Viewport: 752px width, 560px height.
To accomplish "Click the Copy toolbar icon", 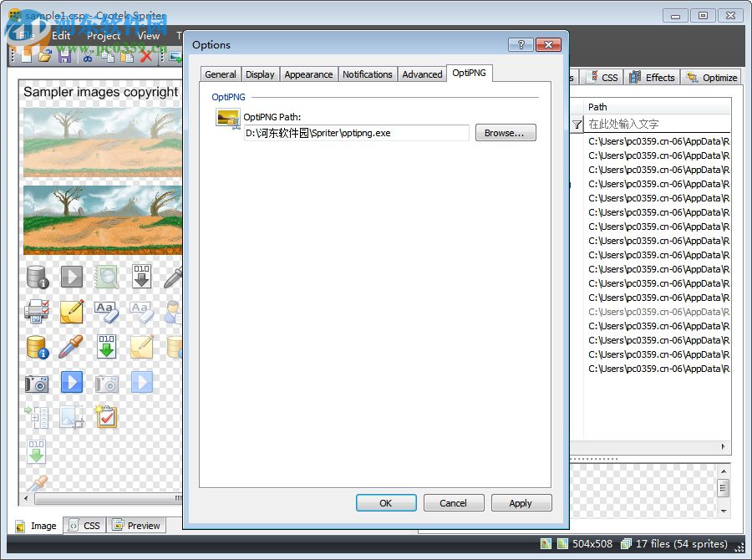I will point(108,57).
